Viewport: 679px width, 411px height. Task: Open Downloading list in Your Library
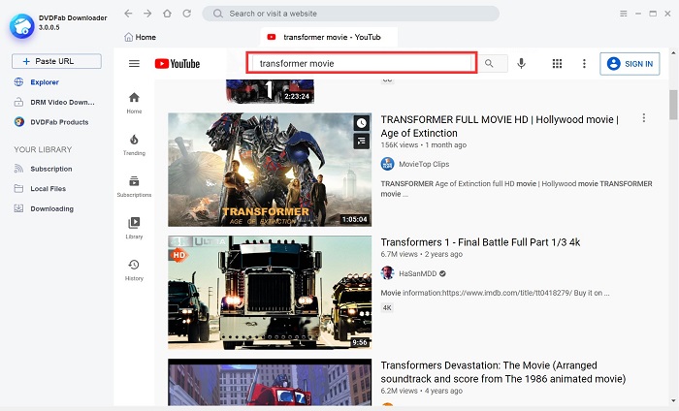tap(44, 208)
